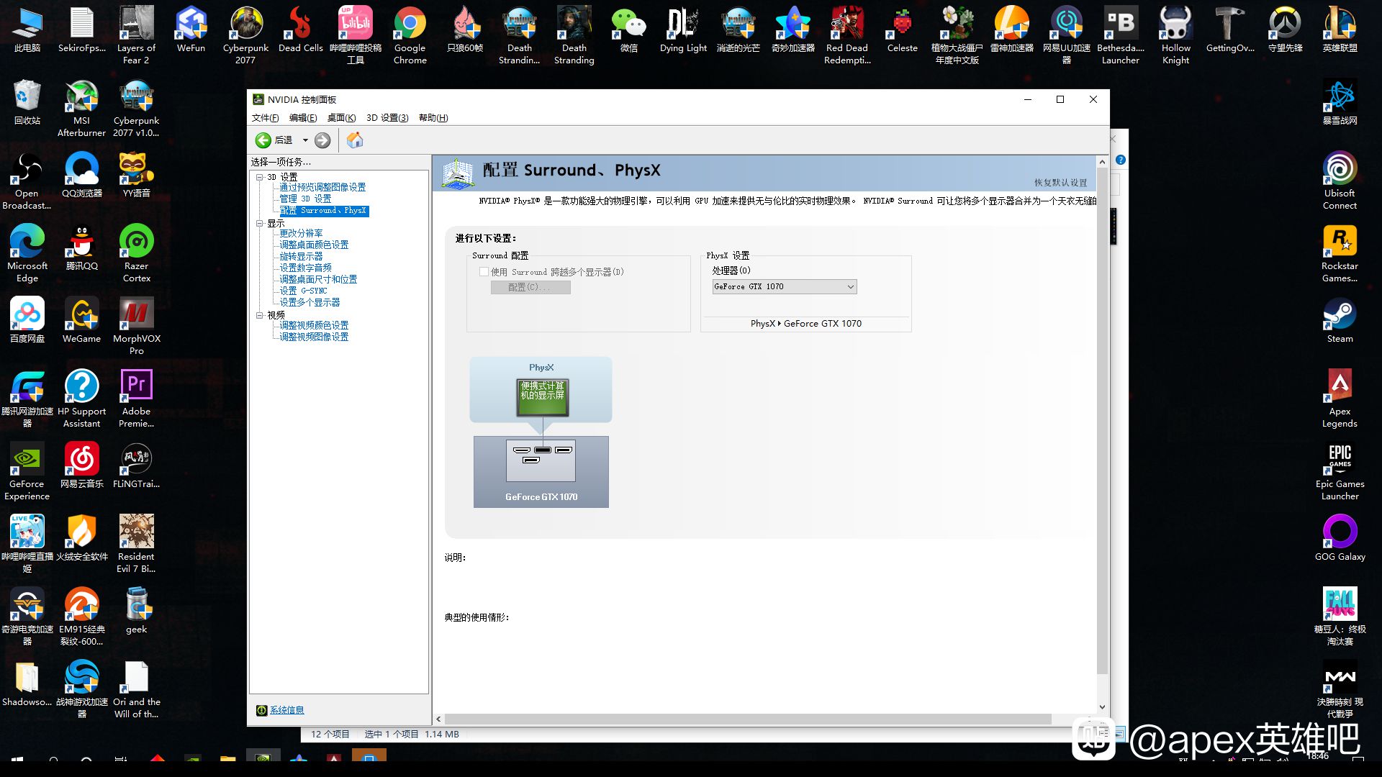
Task: Collapse the 视频 tree node
Action: coord(260,315)
